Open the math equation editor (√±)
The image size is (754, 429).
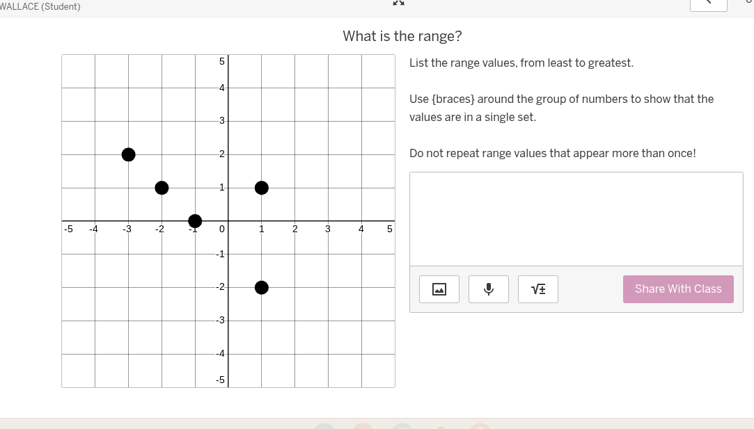pos(537,289)
